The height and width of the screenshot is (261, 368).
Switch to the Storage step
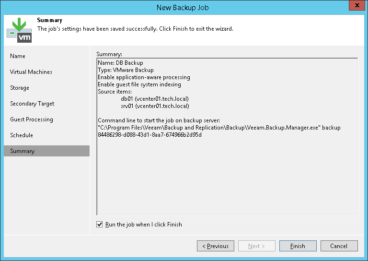pyautogui.click(x=20, y=88)
